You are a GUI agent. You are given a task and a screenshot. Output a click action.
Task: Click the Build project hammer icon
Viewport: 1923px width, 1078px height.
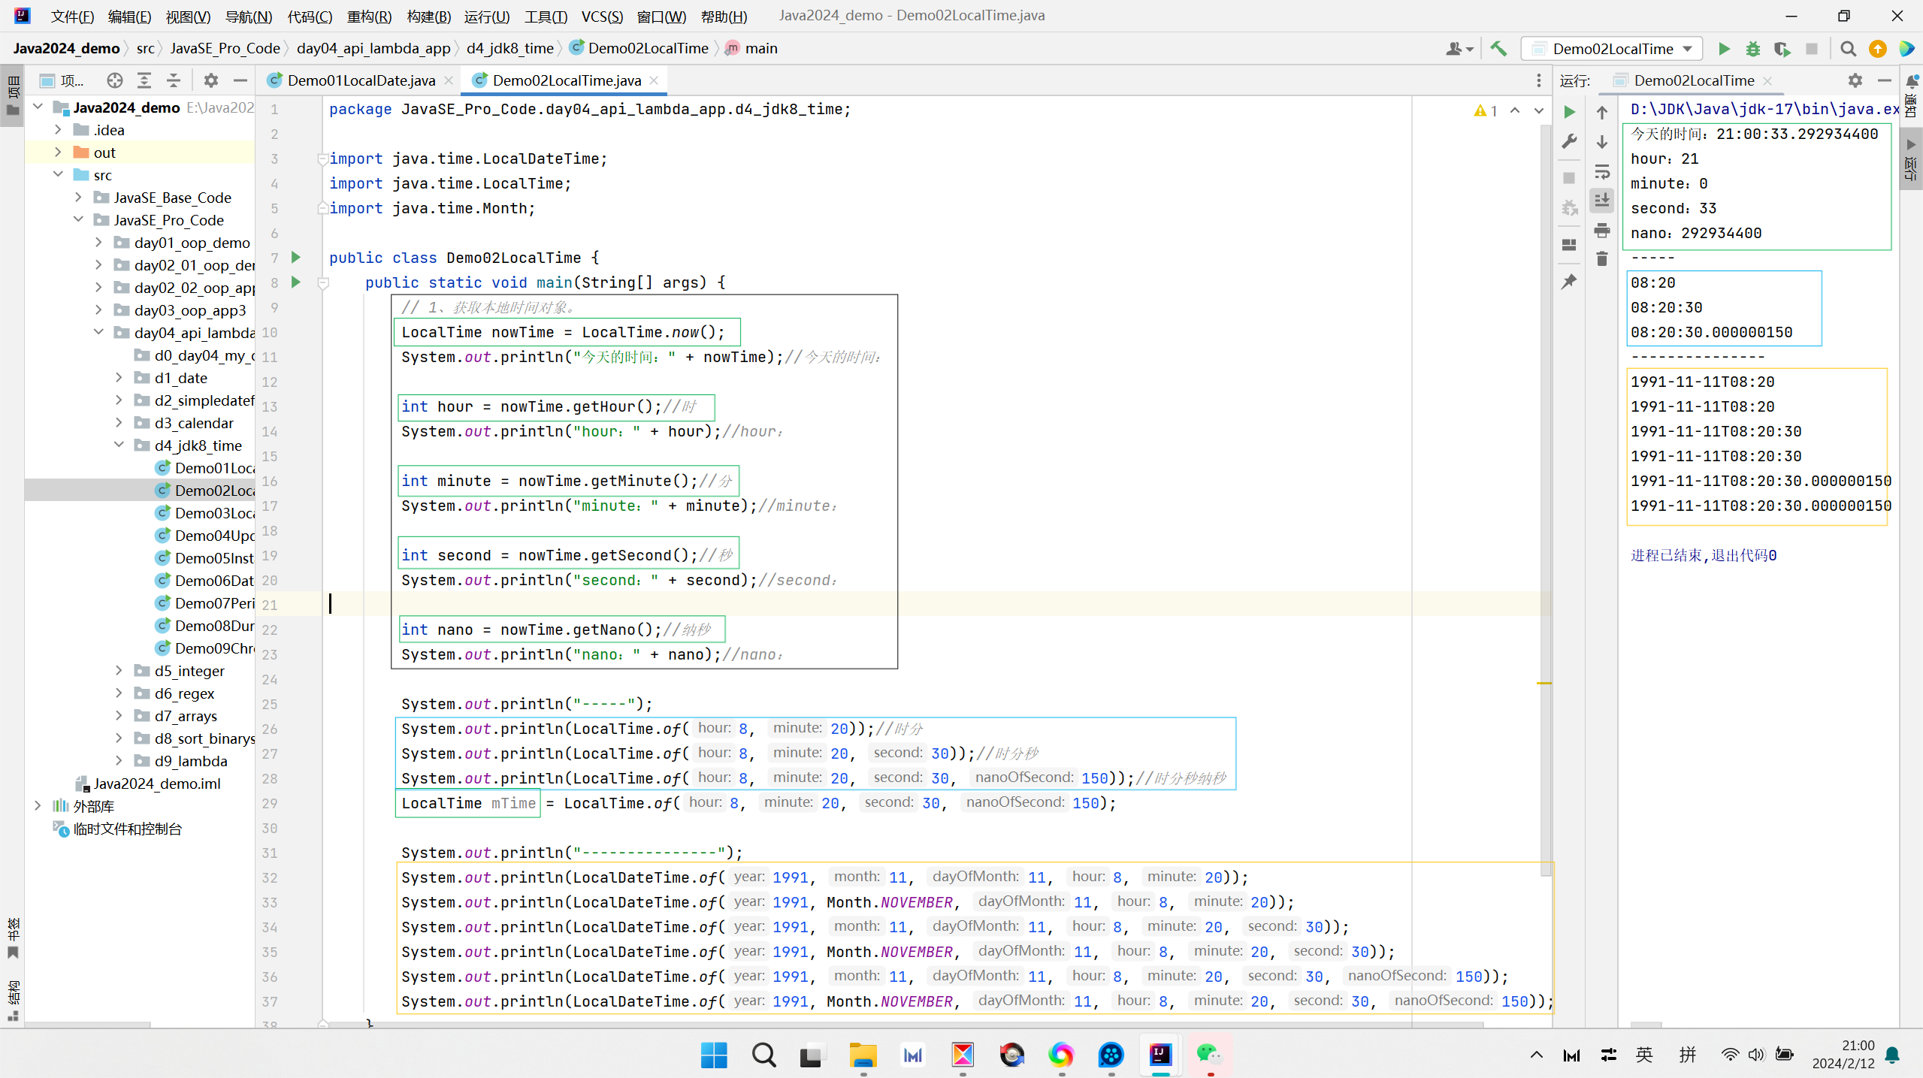pos(1498,49)
